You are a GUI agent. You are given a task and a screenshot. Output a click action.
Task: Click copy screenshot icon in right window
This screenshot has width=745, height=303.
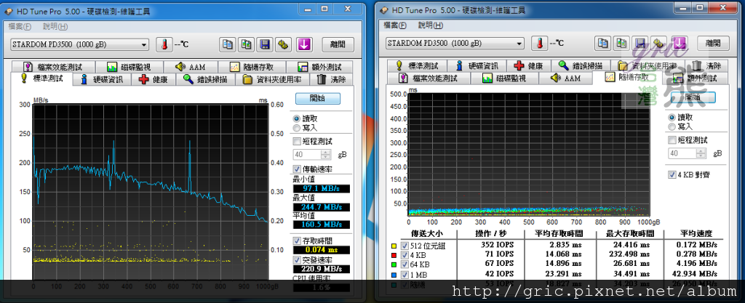tap(622, 43)
